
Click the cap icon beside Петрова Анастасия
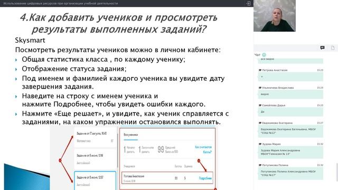pos(260,70)
